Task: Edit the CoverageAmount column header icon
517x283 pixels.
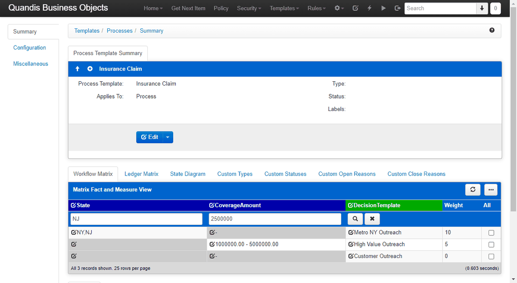Action: tap(212, 206)
